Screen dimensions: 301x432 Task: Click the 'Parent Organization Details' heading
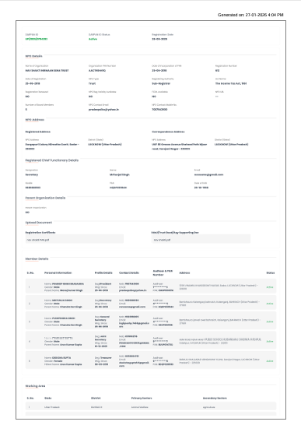click(45, 198)
